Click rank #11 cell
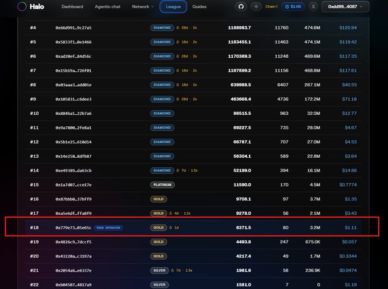This screenshot has width=388, height=289. 34,127
